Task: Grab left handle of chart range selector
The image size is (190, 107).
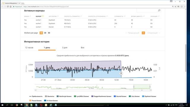Action: (x=134, y=86)
